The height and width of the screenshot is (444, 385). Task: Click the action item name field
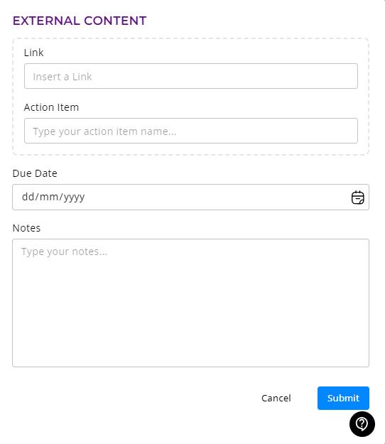(191, 131)
